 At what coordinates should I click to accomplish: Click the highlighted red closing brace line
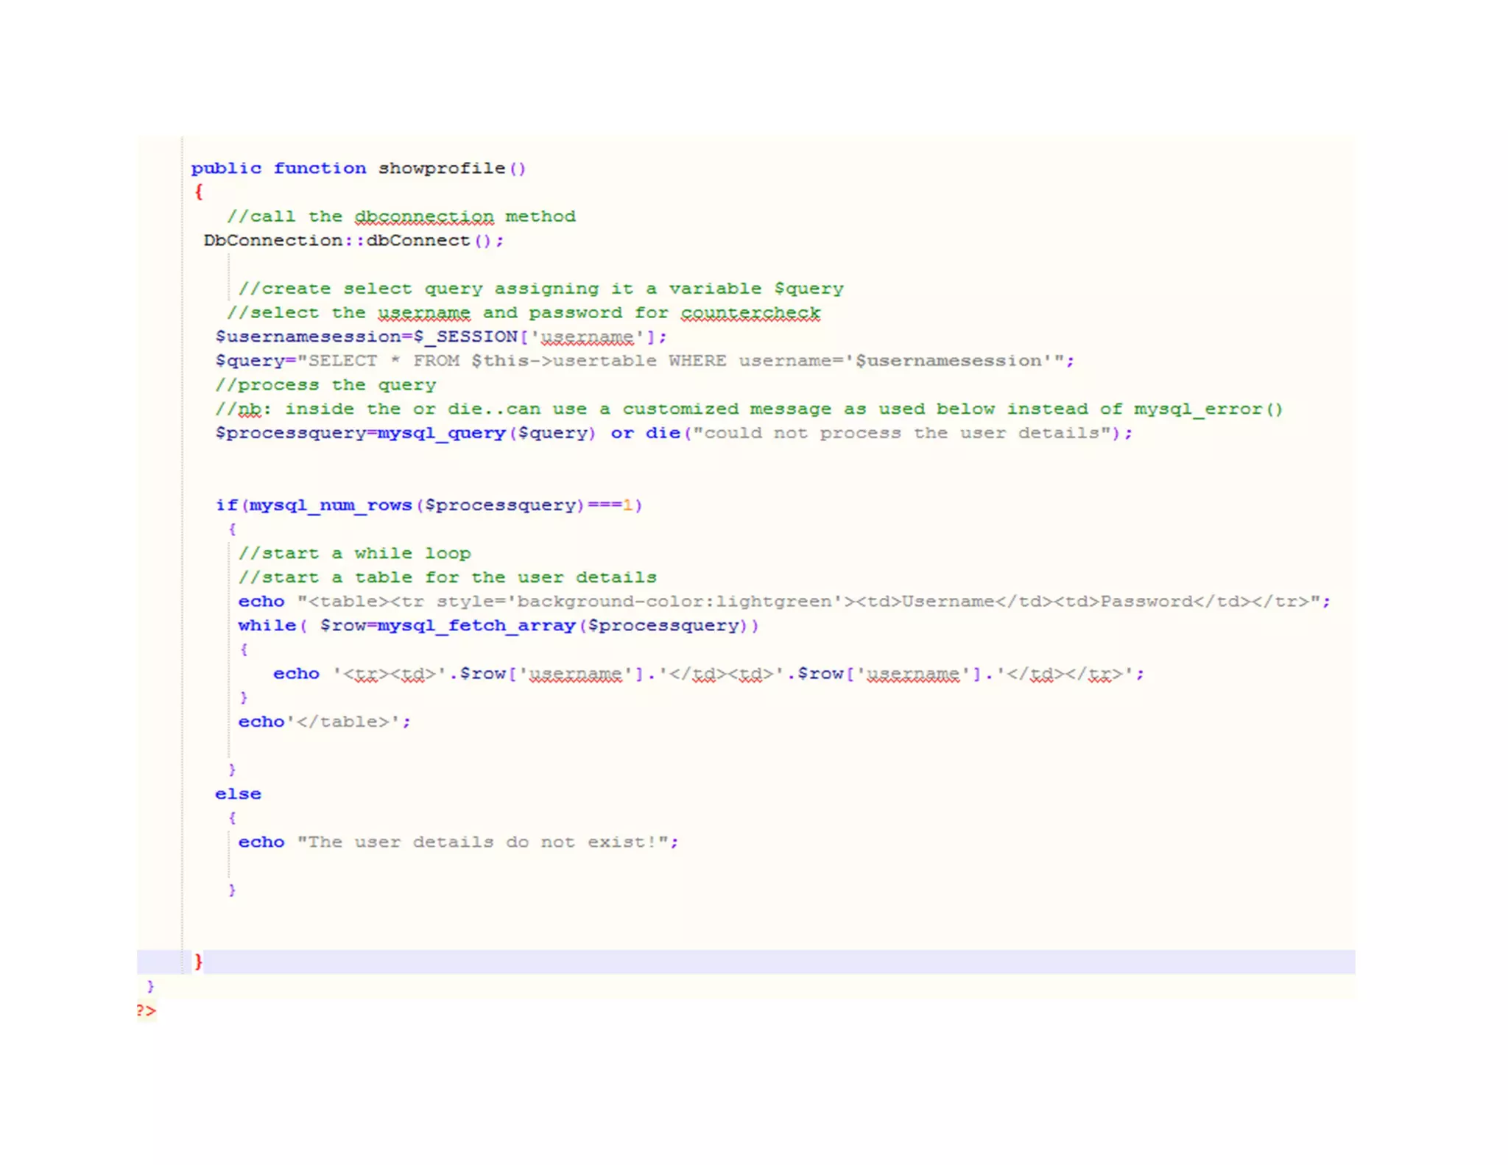(198, 961)
